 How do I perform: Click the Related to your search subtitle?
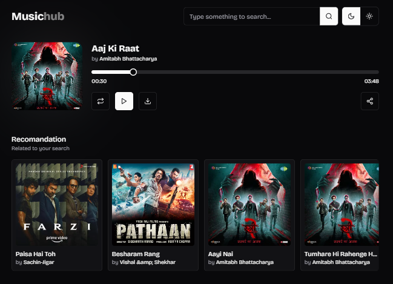41,148
